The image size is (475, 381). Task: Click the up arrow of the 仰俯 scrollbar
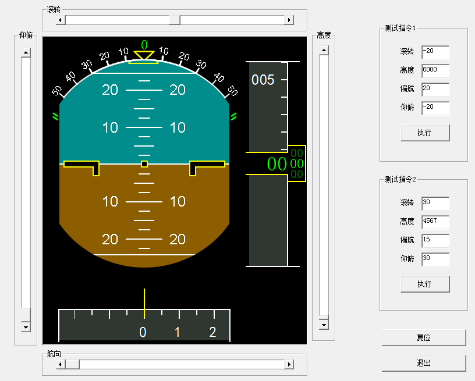tap(26, 53)
